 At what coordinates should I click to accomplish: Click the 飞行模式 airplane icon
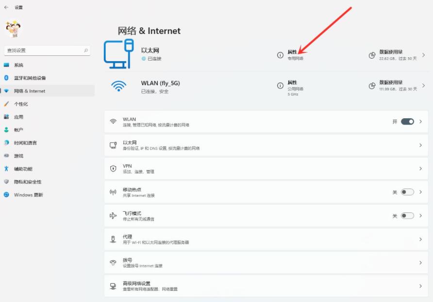pos(113,216)
